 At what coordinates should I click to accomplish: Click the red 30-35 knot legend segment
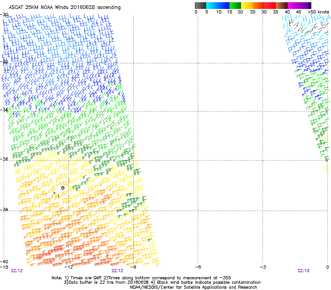tap(270, 5)
